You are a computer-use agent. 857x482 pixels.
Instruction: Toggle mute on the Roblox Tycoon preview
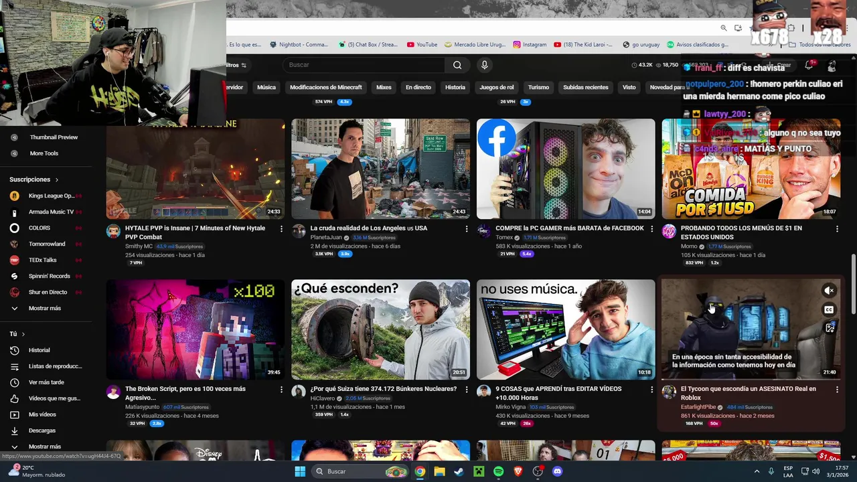830,291
